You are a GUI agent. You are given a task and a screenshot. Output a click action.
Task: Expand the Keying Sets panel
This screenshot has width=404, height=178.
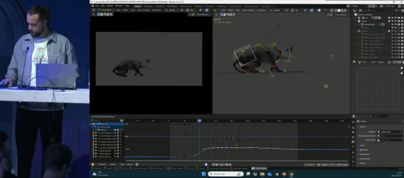365,159
